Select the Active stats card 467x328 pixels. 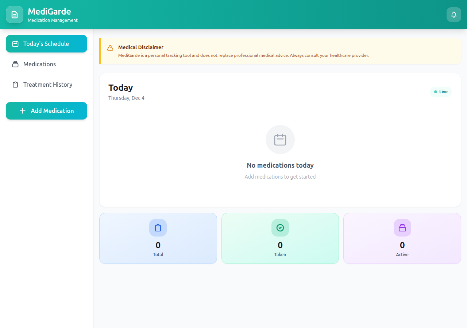coord(402,238)
